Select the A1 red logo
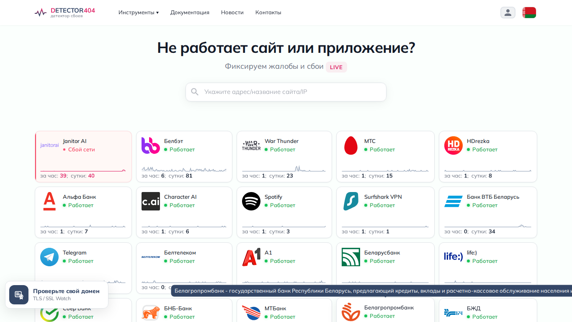 point(251,257)
